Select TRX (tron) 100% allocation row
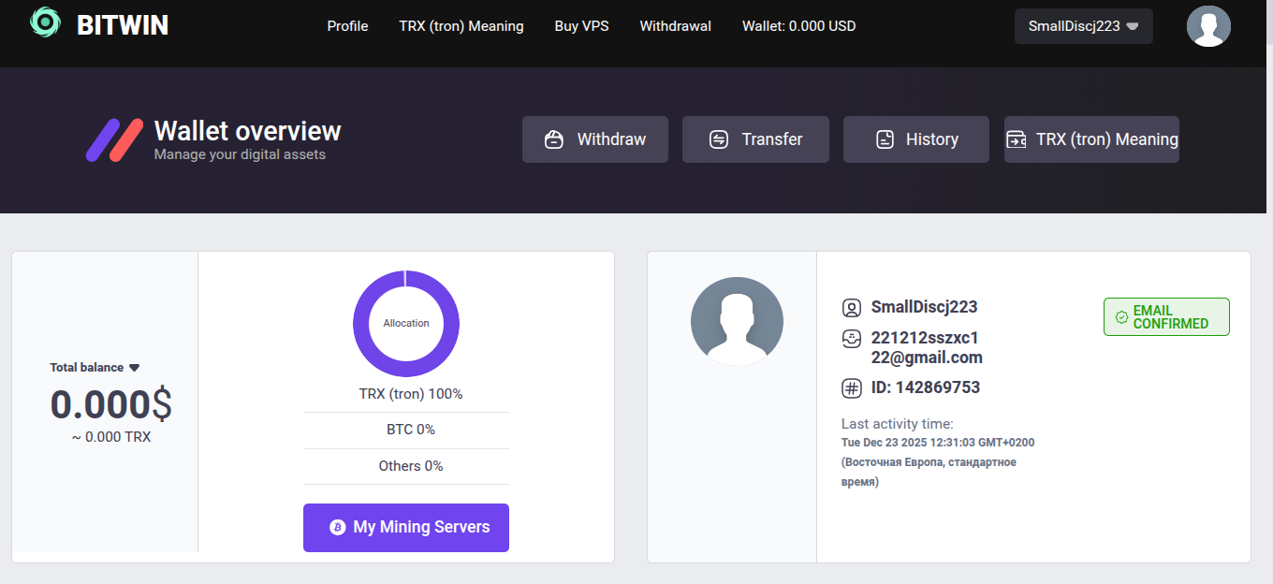The height and width of the screenshot is (584, 1273). (406, 394)
